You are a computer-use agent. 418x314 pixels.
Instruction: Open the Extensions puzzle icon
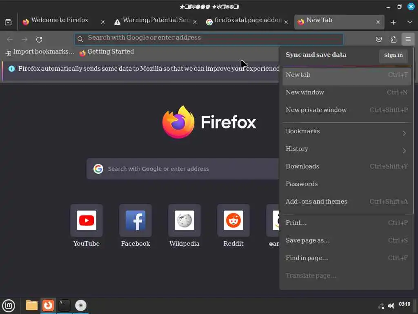point(394,40)
